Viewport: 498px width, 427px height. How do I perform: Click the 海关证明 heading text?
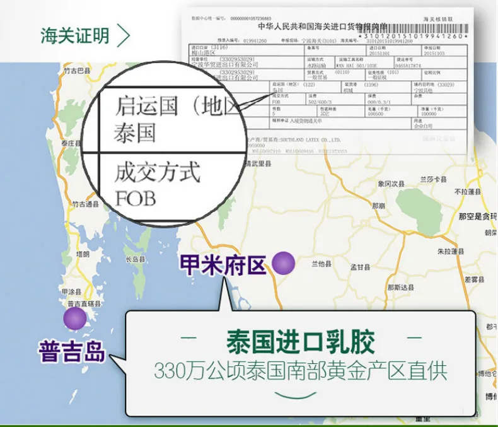click(x=75, y=35)
